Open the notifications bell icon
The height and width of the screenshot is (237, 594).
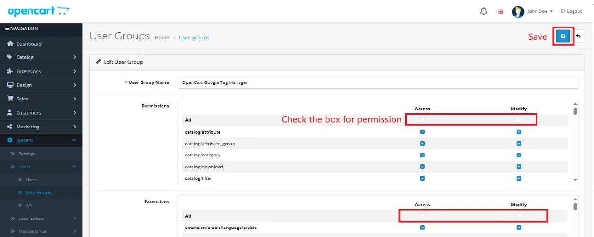(484, 11)
